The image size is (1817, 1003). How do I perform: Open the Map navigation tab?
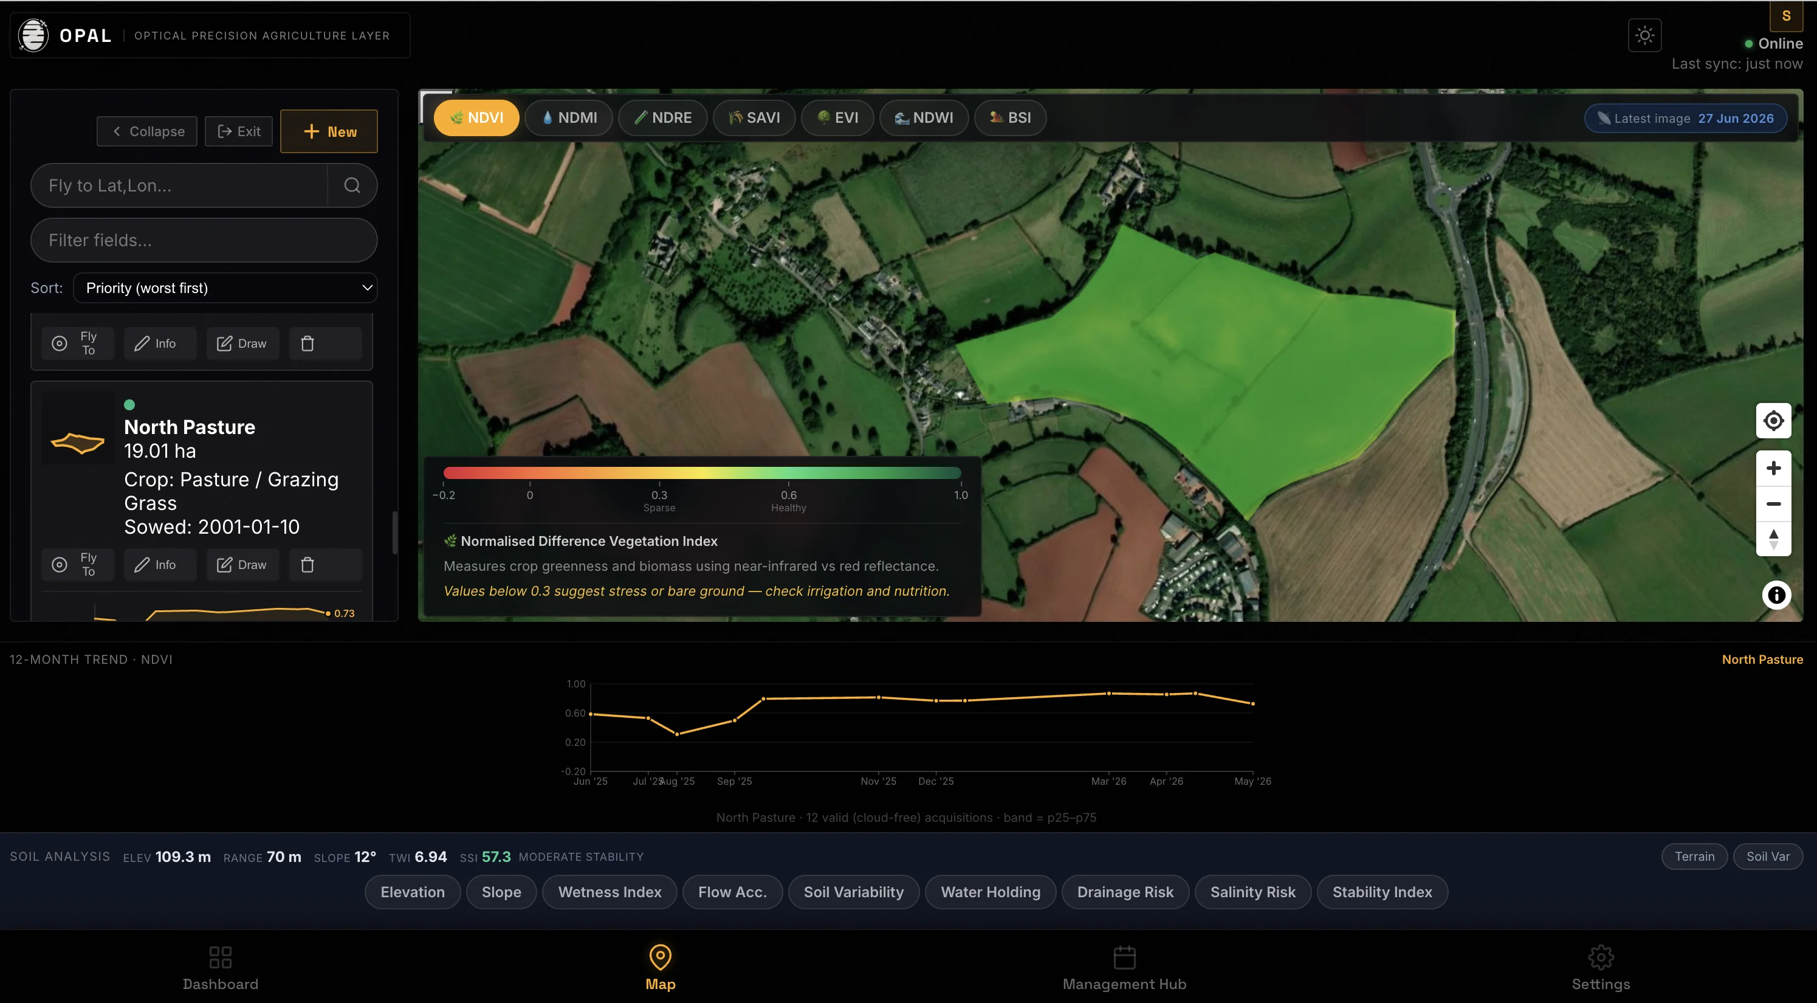coord(660,968)
